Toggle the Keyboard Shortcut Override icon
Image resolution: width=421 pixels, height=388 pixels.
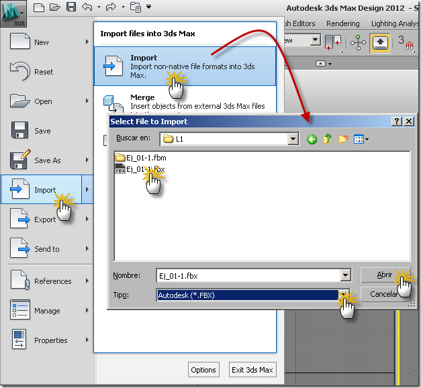click(x=380, y=43)
